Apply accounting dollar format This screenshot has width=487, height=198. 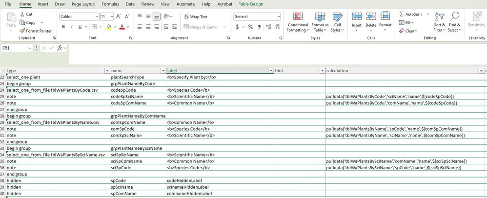[237, 27]
